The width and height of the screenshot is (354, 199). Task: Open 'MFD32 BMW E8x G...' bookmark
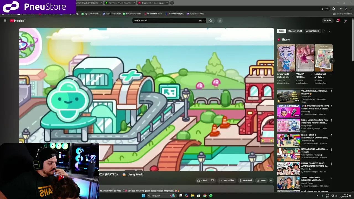[x=153, y=14]
